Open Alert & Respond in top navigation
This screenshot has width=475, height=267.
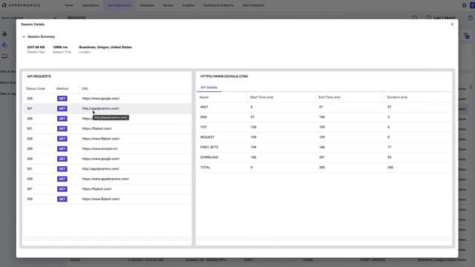coord(253,5)
